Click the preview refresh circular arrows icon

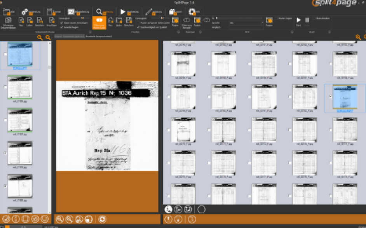coord(102,219)
